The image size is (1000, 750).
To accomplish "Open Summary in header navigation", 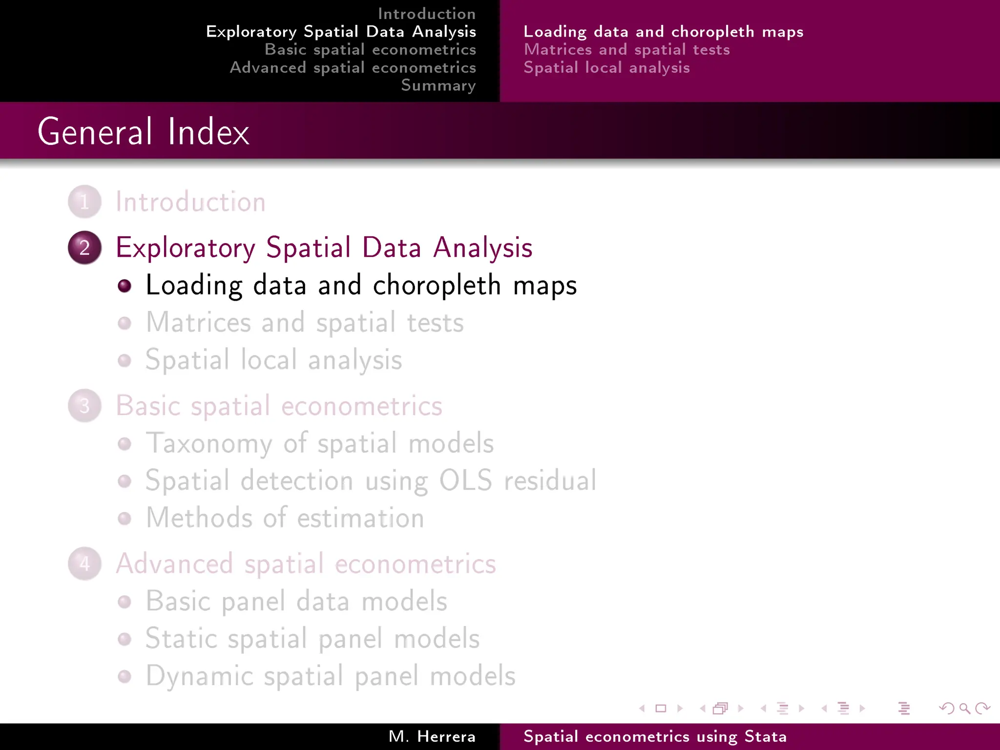I will [x=438, y=85].
